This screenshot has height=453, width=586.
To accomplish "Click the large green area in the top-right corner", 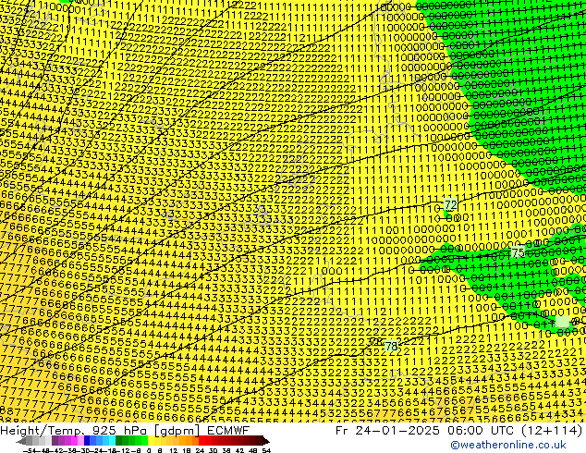I will pos(527,92).
